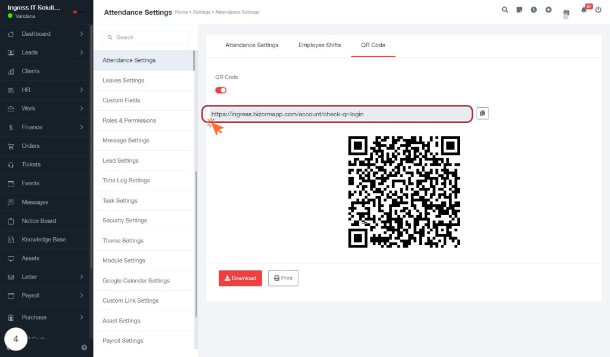Expand the Finance menu chevron

point(81,127)
